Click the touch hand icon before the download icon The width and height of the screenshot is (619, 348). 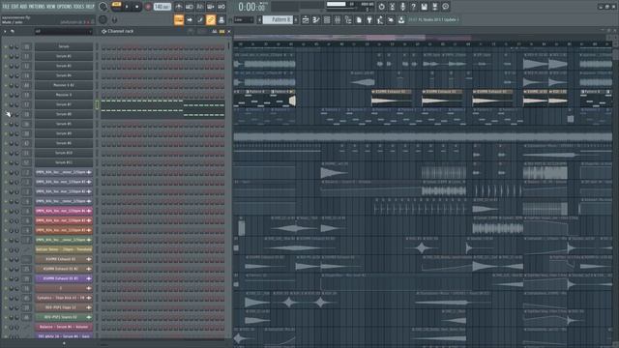coord(391,19)
